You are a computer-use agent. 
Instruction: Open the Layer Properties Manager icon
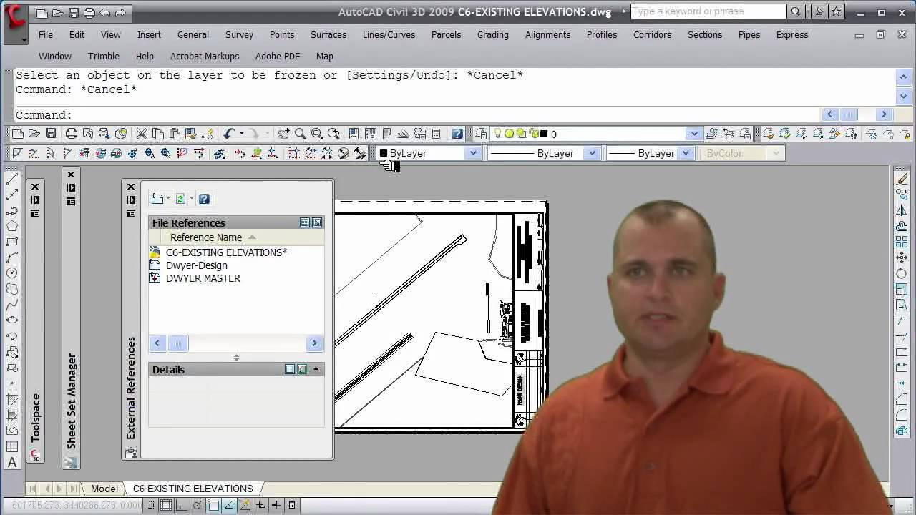coord(481,134)
